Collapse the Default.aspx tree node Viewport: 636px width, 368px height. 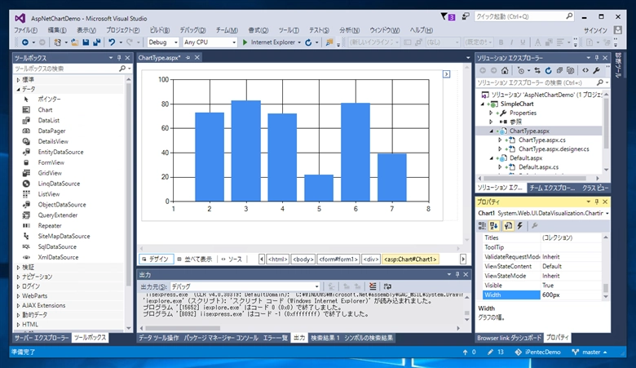click(491, 158)
